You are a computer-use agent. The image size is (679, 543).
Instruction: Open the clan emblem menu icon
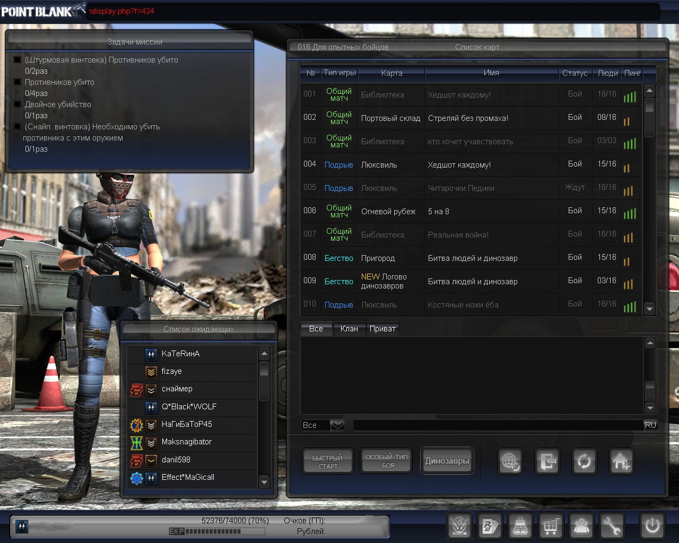[x=459, y=526]
